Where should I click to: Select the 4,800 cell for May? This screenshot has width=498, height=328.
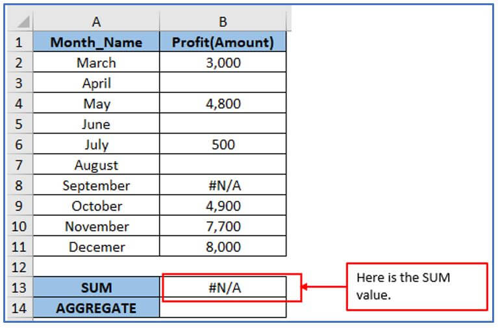(223, 103)
